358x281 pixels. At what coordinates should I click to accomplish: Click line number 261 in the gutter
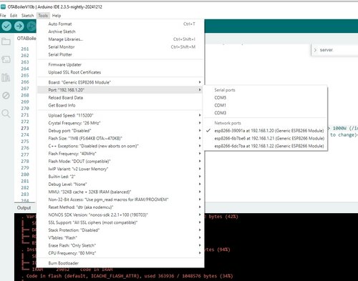(25, 49)
